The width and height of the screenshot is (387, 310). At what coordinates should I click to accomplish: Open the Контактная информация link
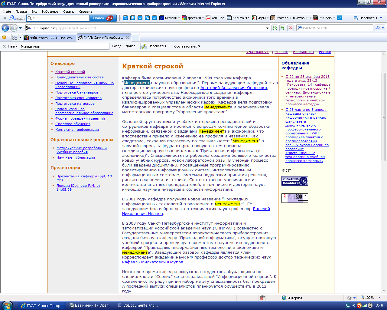click(77, 130)
